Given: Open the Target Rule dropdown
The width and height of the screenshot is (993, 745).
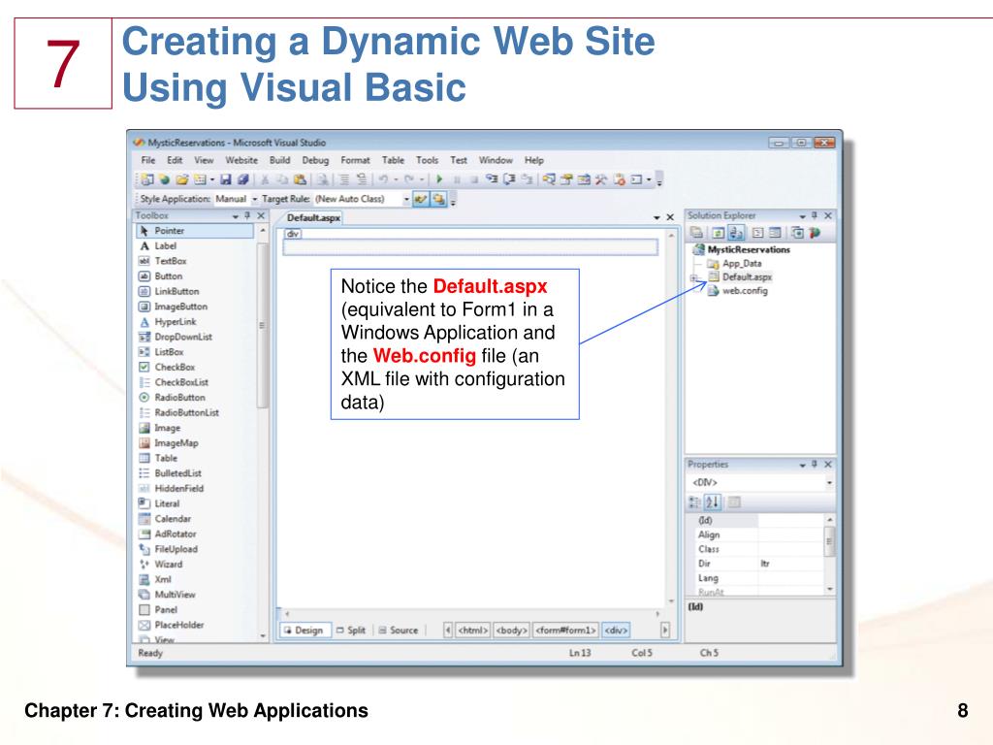Looking at the screenshot, I should (406, 199).
